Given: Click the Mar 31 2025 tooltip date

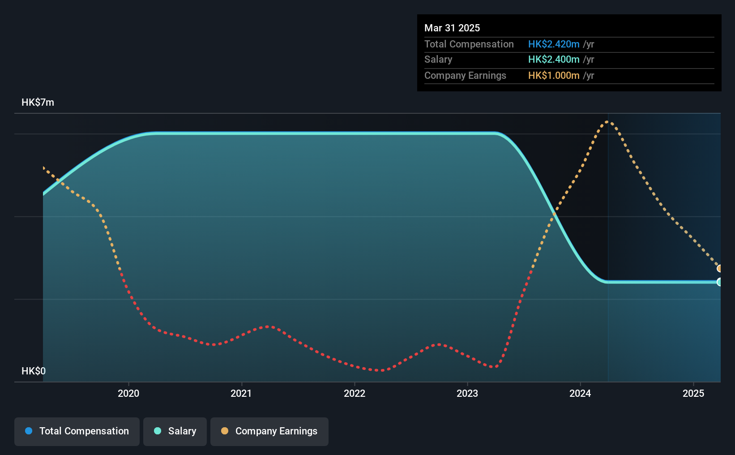Looking at the screenshot, I should coord(452,28).
